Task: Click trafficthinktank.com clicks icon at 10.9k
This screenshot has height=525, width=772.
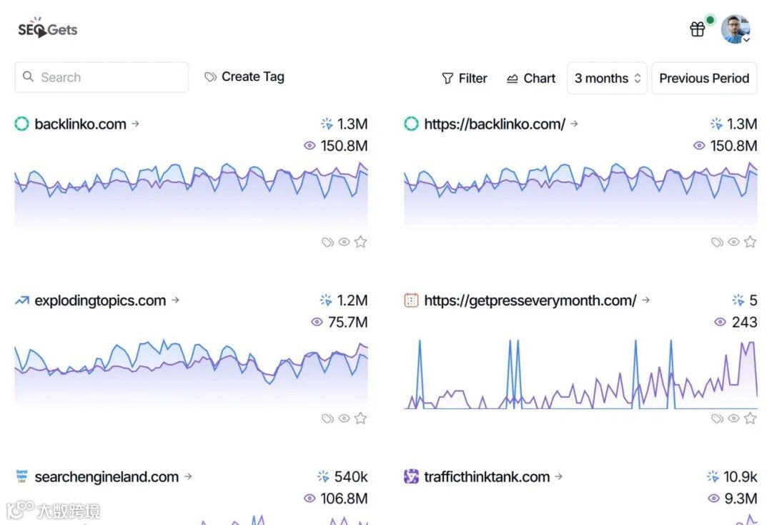Action: tap(713, 476)
